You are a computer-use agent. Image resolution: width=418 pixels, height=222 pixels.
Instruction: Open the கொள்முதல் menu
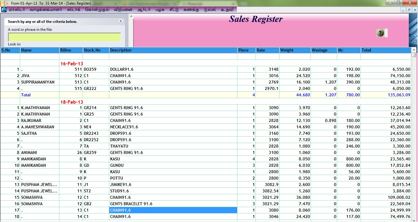point(97,9)
